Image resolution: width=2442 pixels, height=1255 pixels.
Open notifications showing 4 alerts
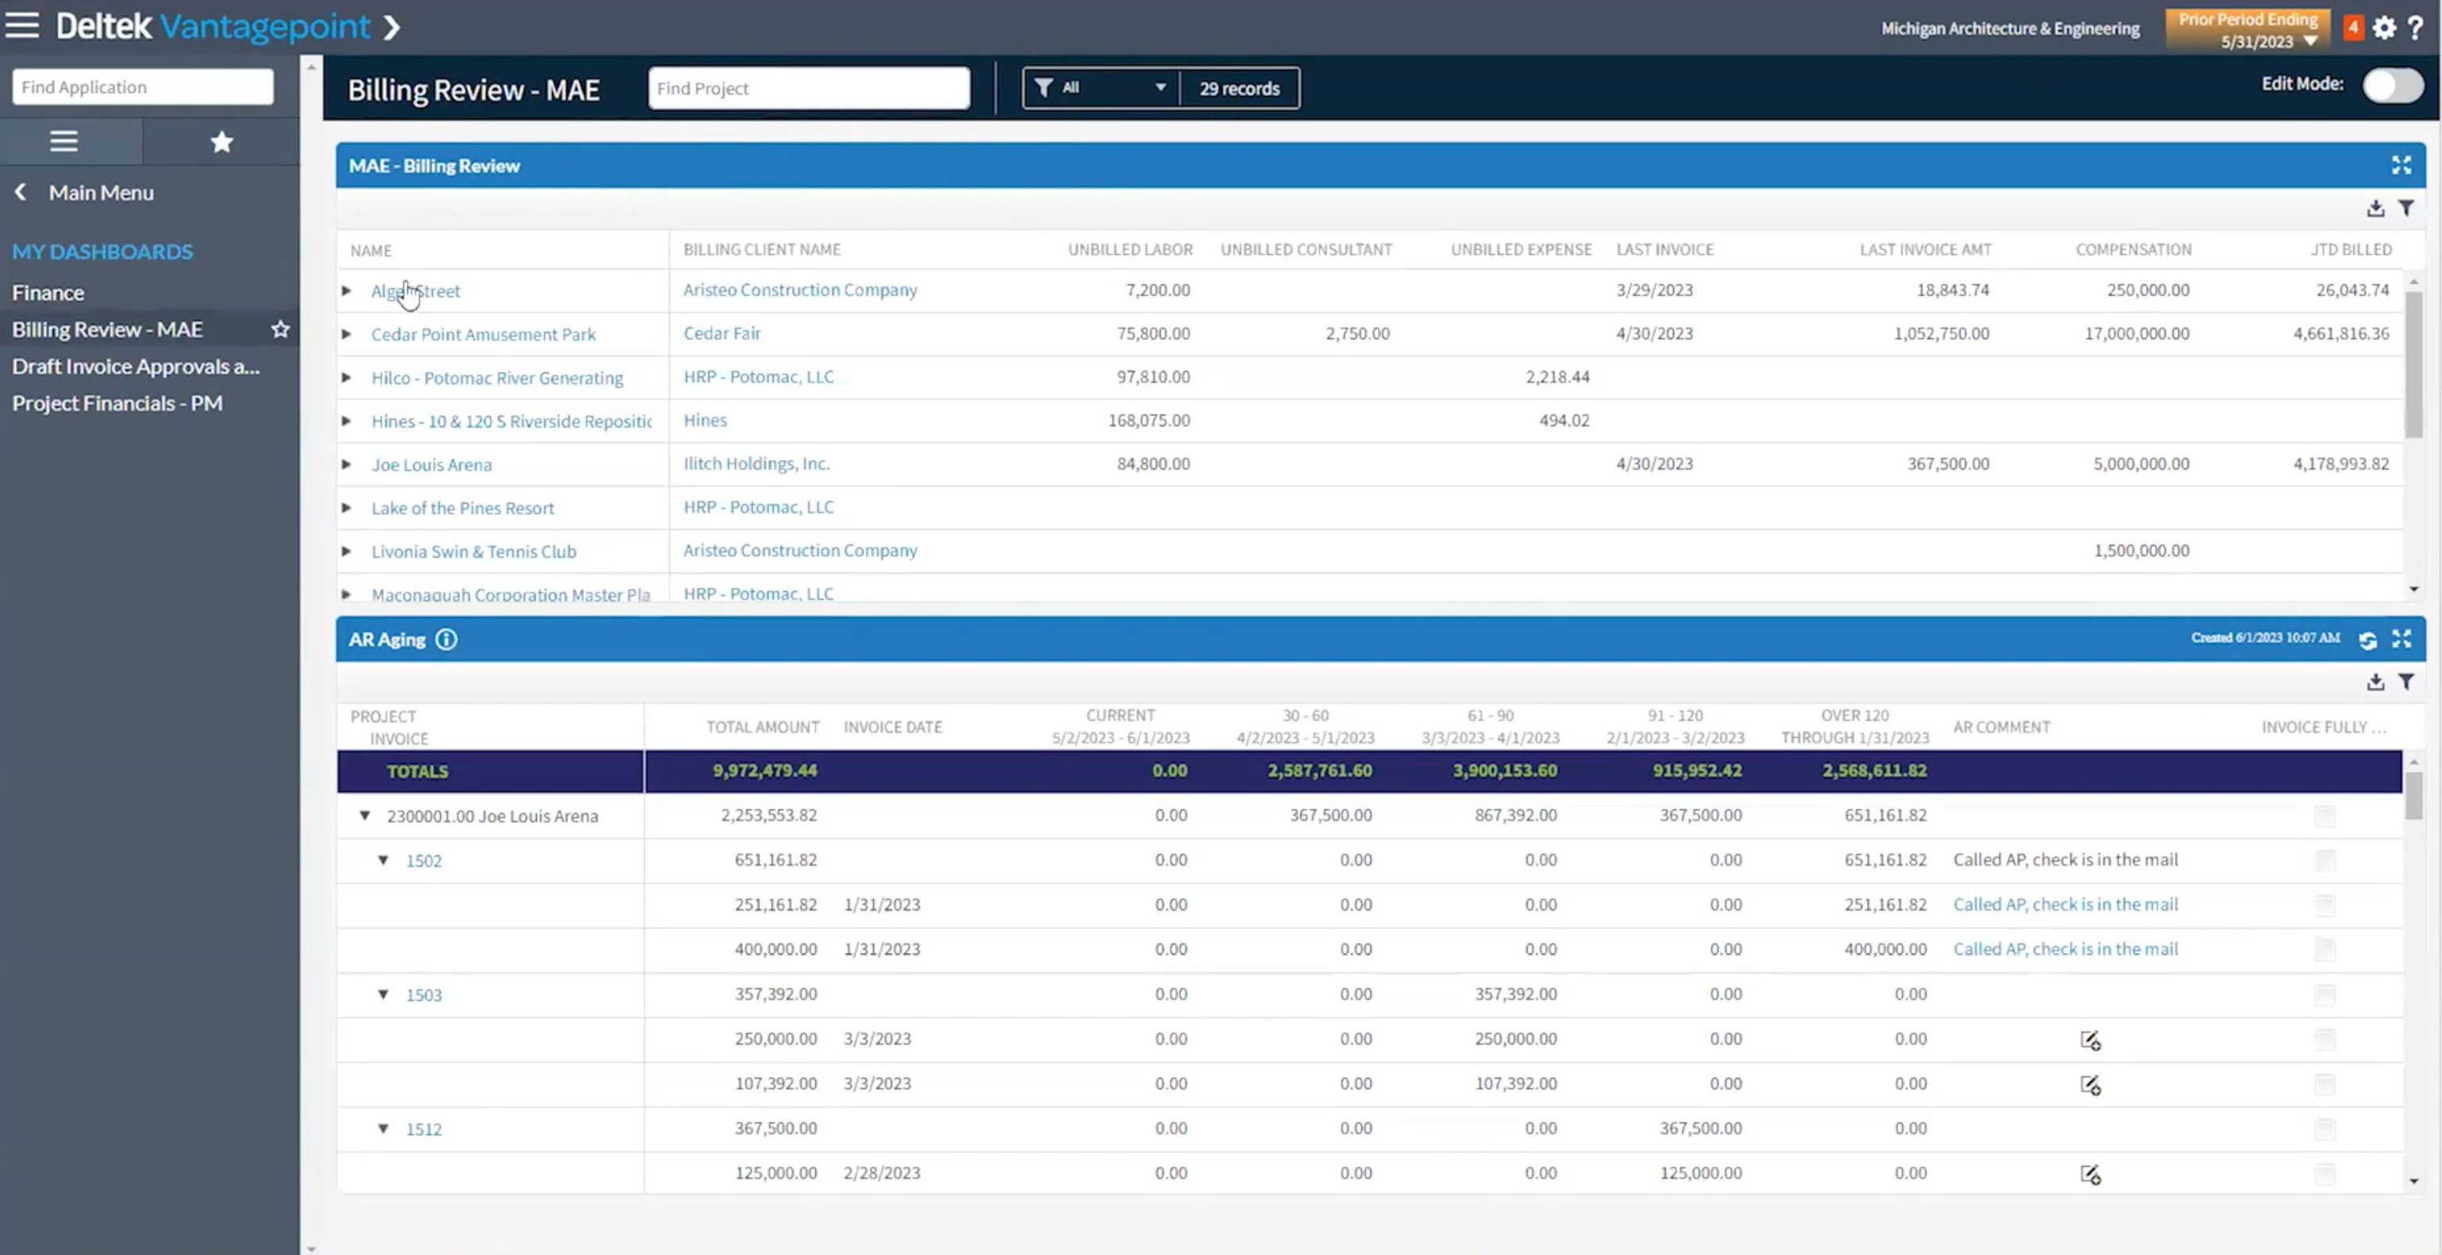click(2352, 28)
